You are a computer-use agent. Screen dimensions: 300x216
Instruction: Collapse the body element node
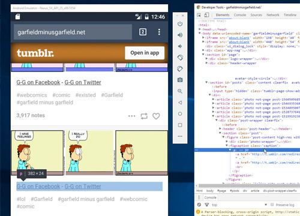[x=199, y=34]
